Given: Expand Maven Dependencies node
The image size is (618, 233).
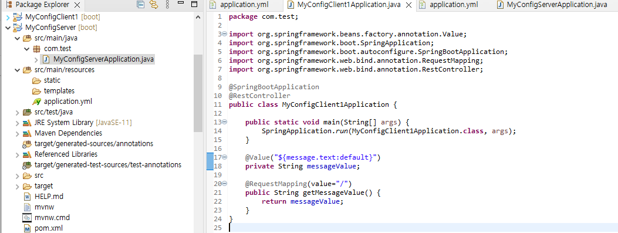Looking at the screenshot, I should coord(17,133).
